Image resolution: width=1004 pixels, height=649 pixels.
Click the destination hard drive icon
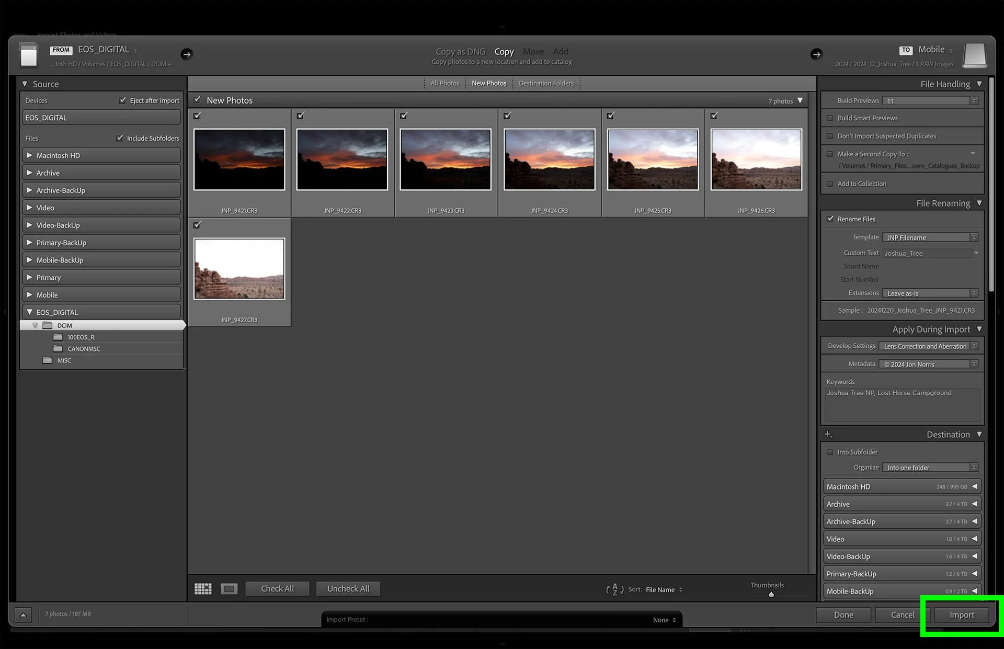tap(975, 55)
